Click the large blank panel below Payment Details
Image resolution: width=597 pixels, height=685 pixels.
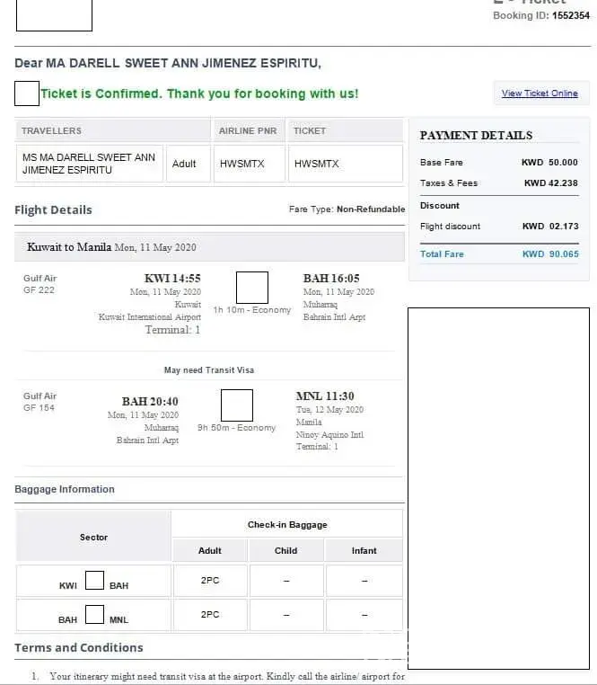coord(498,485)
